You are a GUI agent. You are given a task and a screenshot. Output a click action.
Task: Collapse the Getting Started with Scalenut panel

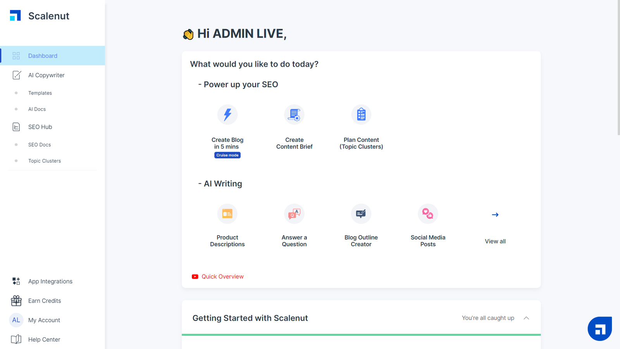pyautogui.click(x=526, y=318)
